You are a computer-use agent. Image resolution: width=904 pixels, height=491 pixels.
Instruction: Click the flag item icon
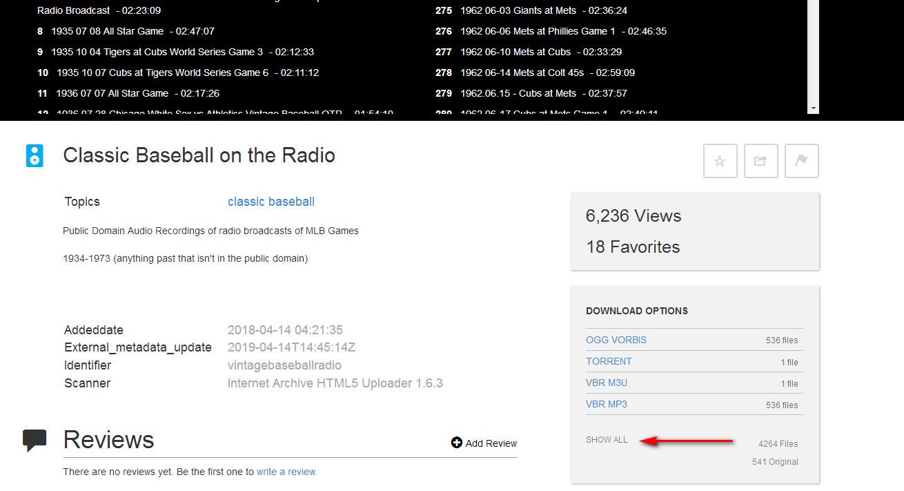click(x=801, y=161)
